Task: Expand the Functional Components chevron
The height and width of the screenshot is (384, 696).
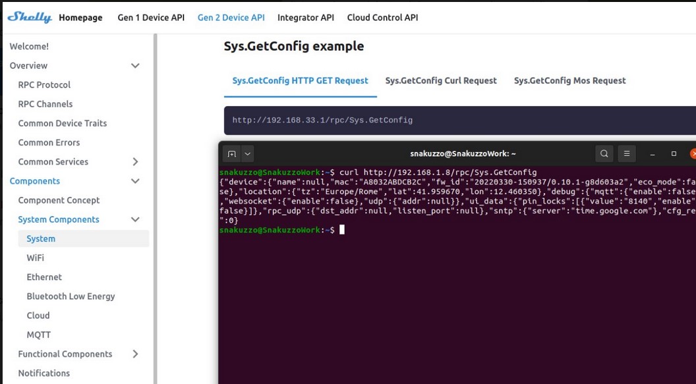Action: [x=135, y=354]
